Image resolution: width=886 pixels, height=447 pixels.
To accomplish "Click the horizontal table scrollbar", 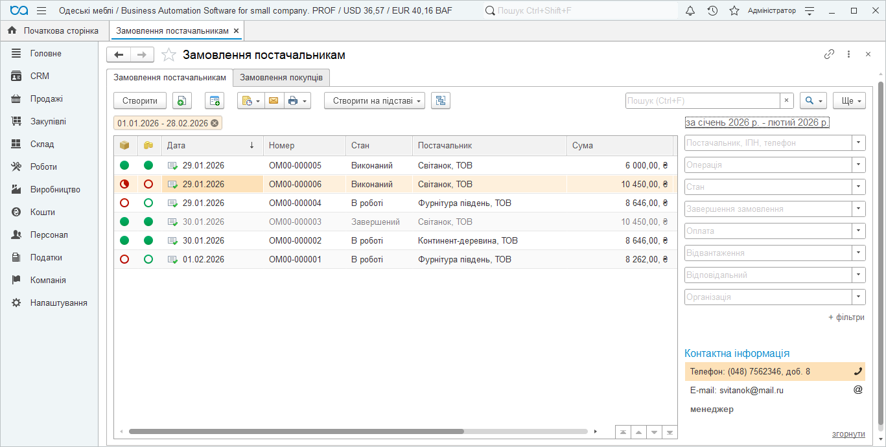I will 296,431.
